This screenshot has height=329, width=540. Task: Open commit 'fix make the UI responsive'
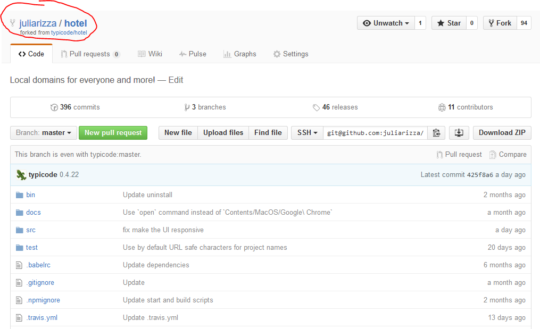[163, 230]
